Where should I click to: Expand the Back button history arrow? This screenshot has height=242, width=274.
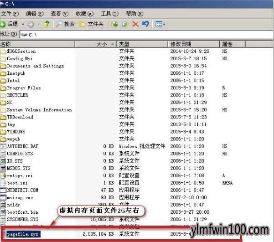tap(22, 24)
